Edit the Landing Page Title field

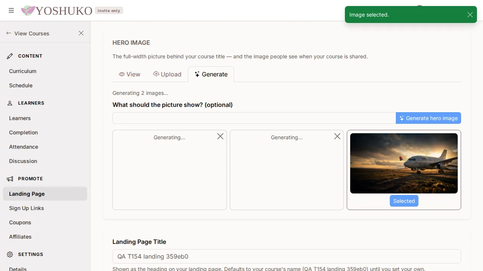287,256
